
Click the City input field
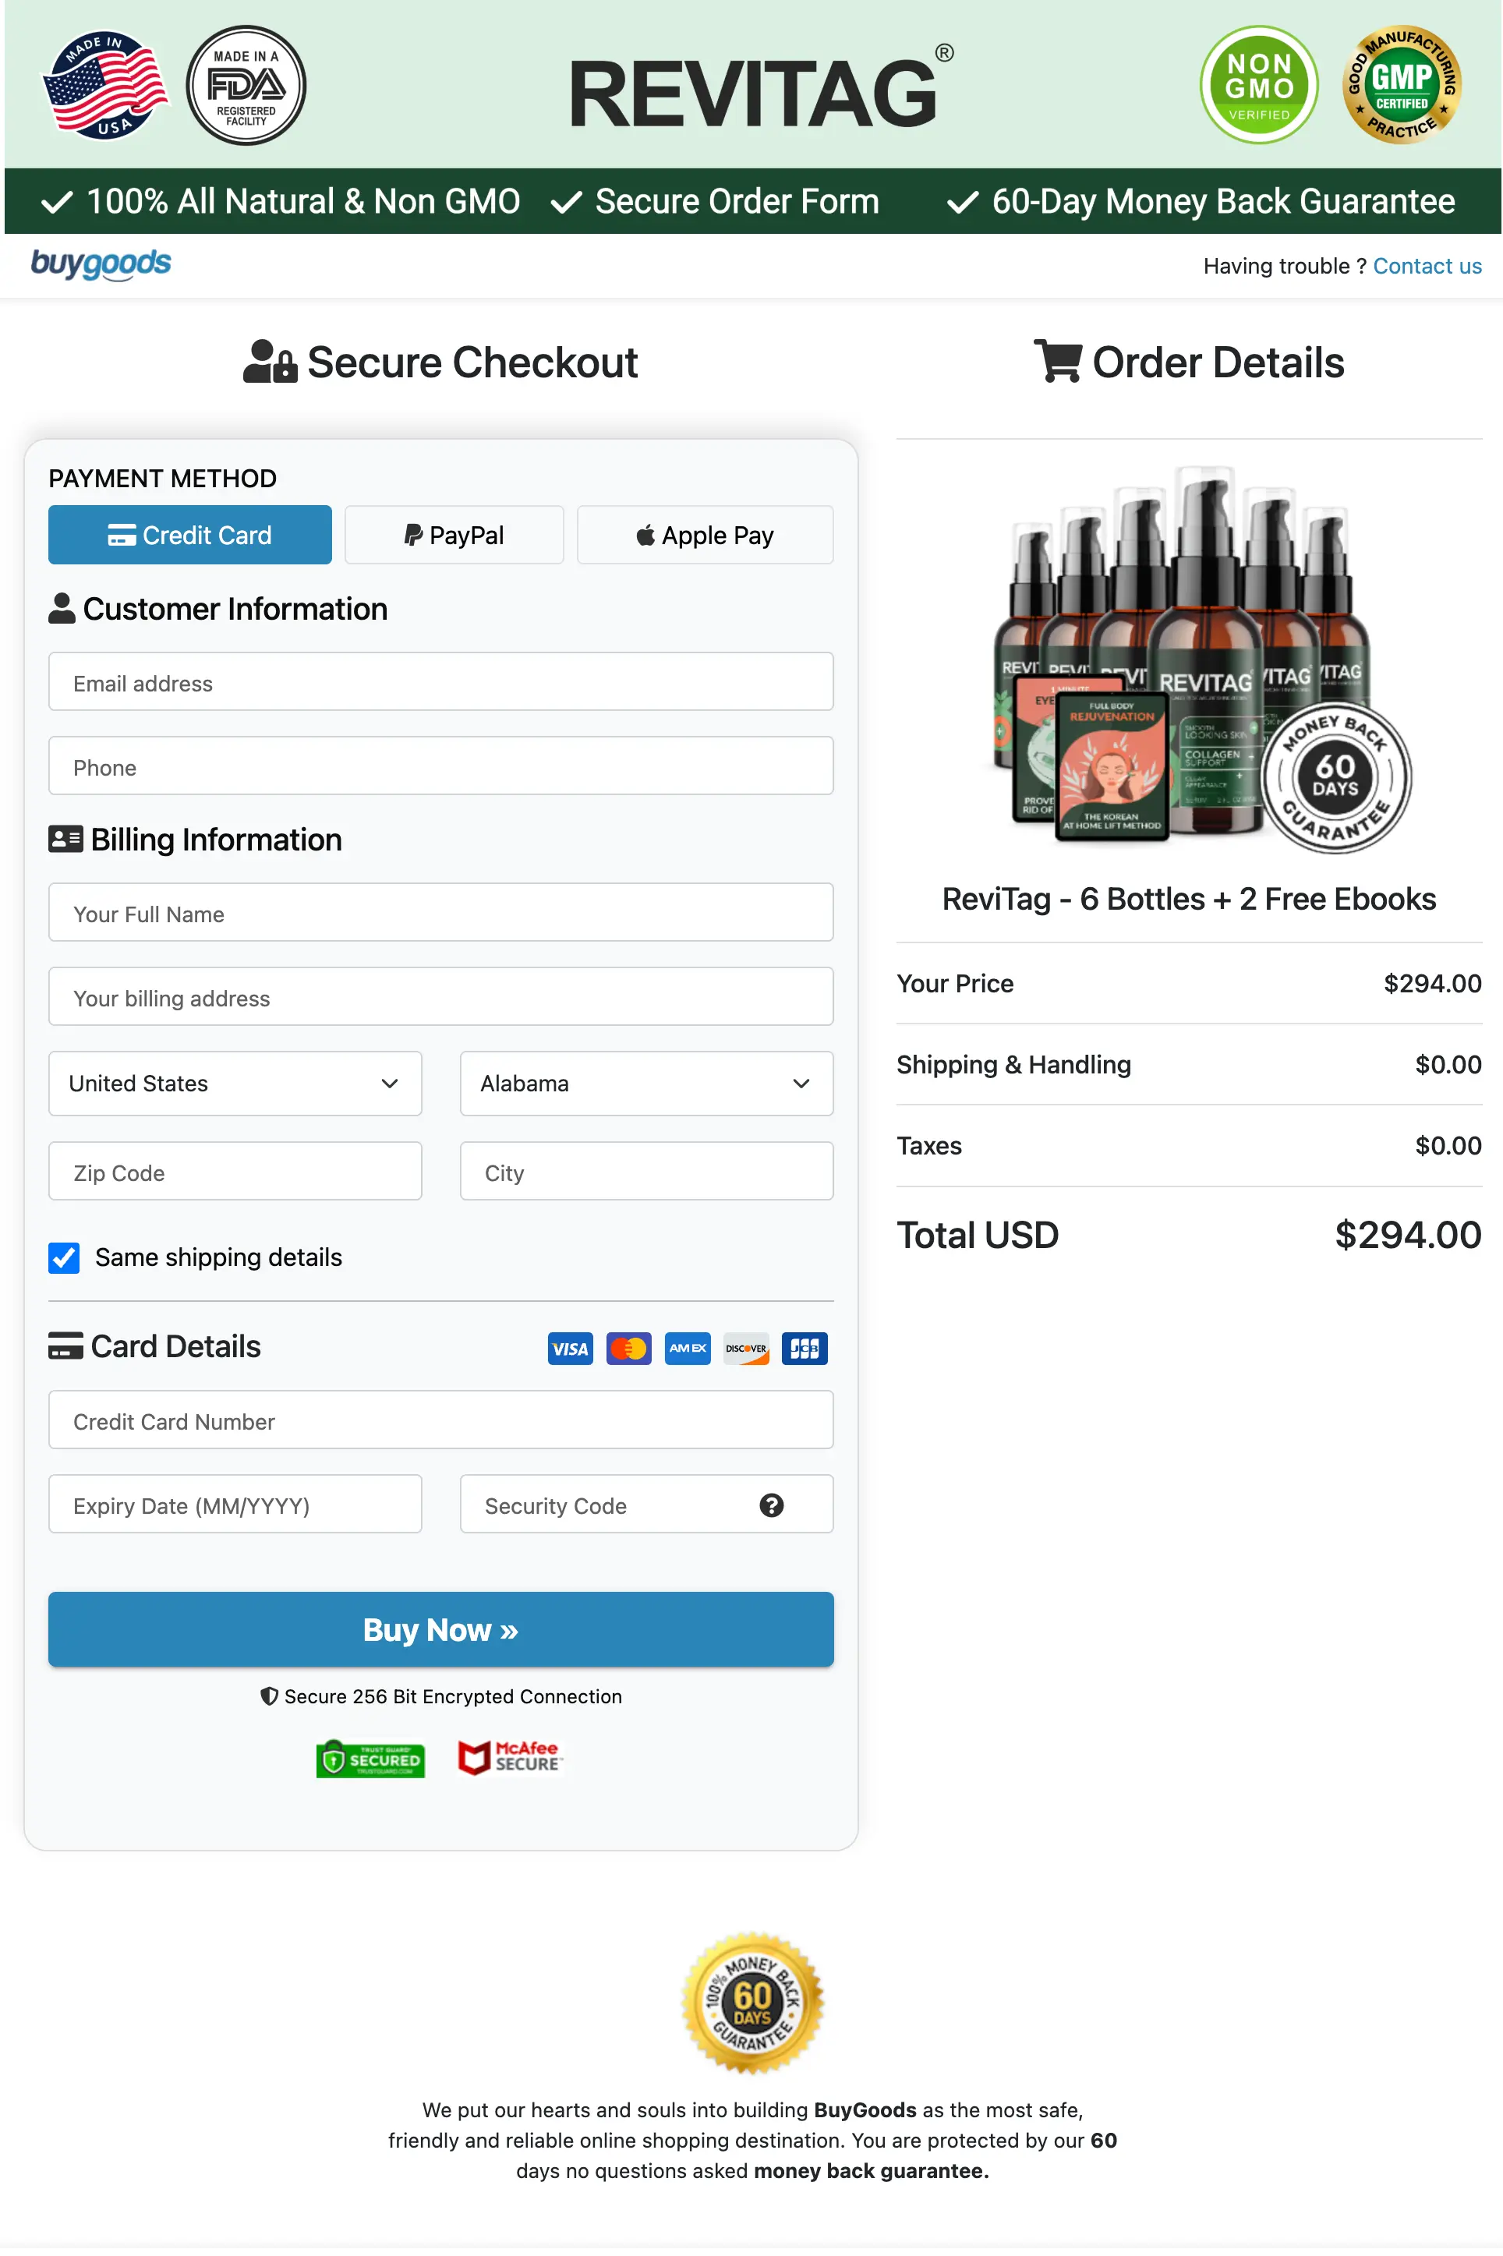click(x=646, y=1171)
